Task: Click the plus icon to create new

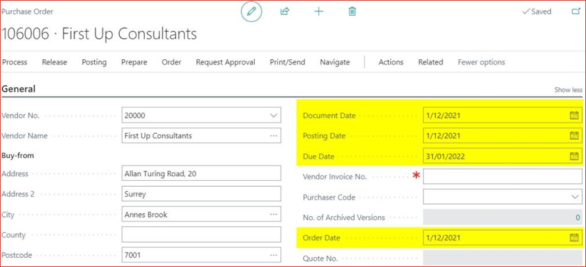Action: click(x=319, y=12)
